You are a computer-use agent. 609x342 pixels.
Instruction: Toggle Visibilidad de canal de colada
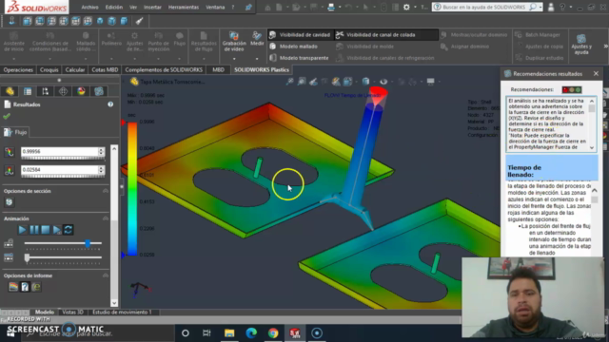(376, 35)
